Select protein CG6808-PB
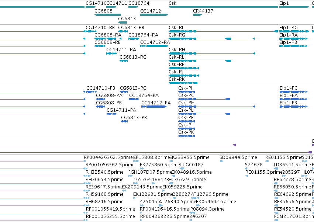This screenshot has height=222, width=314. (100, 107)
